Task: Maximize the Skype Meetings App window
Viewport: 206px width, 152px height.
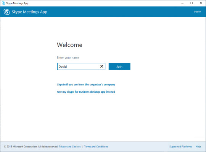Action: (192, 3)
